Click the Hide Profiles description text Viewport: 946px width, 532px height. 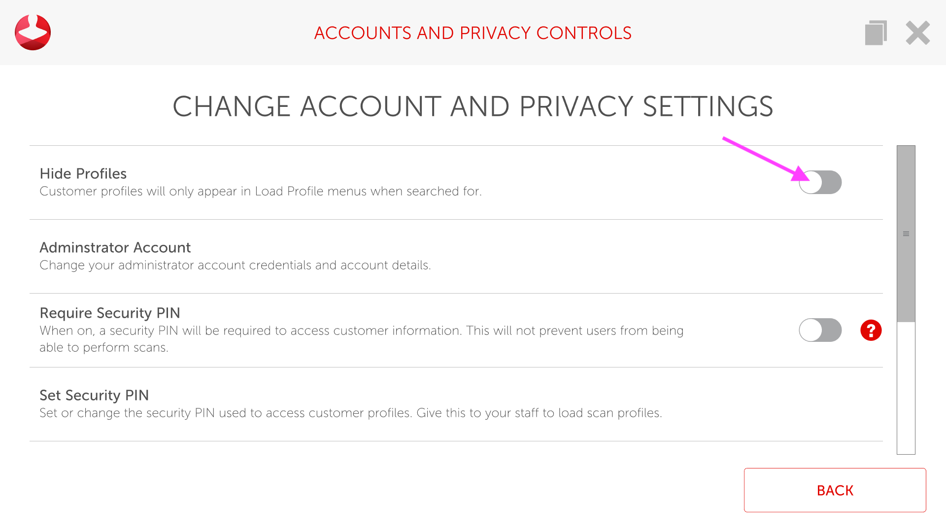(260, 191)
